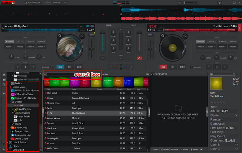This screenshot has width=242, height=153.
Task: Click the SIDEVIEW panel icon
Action: 152,74
